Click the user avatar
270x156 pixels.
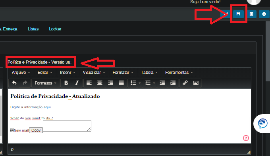[x=254, y=2]
